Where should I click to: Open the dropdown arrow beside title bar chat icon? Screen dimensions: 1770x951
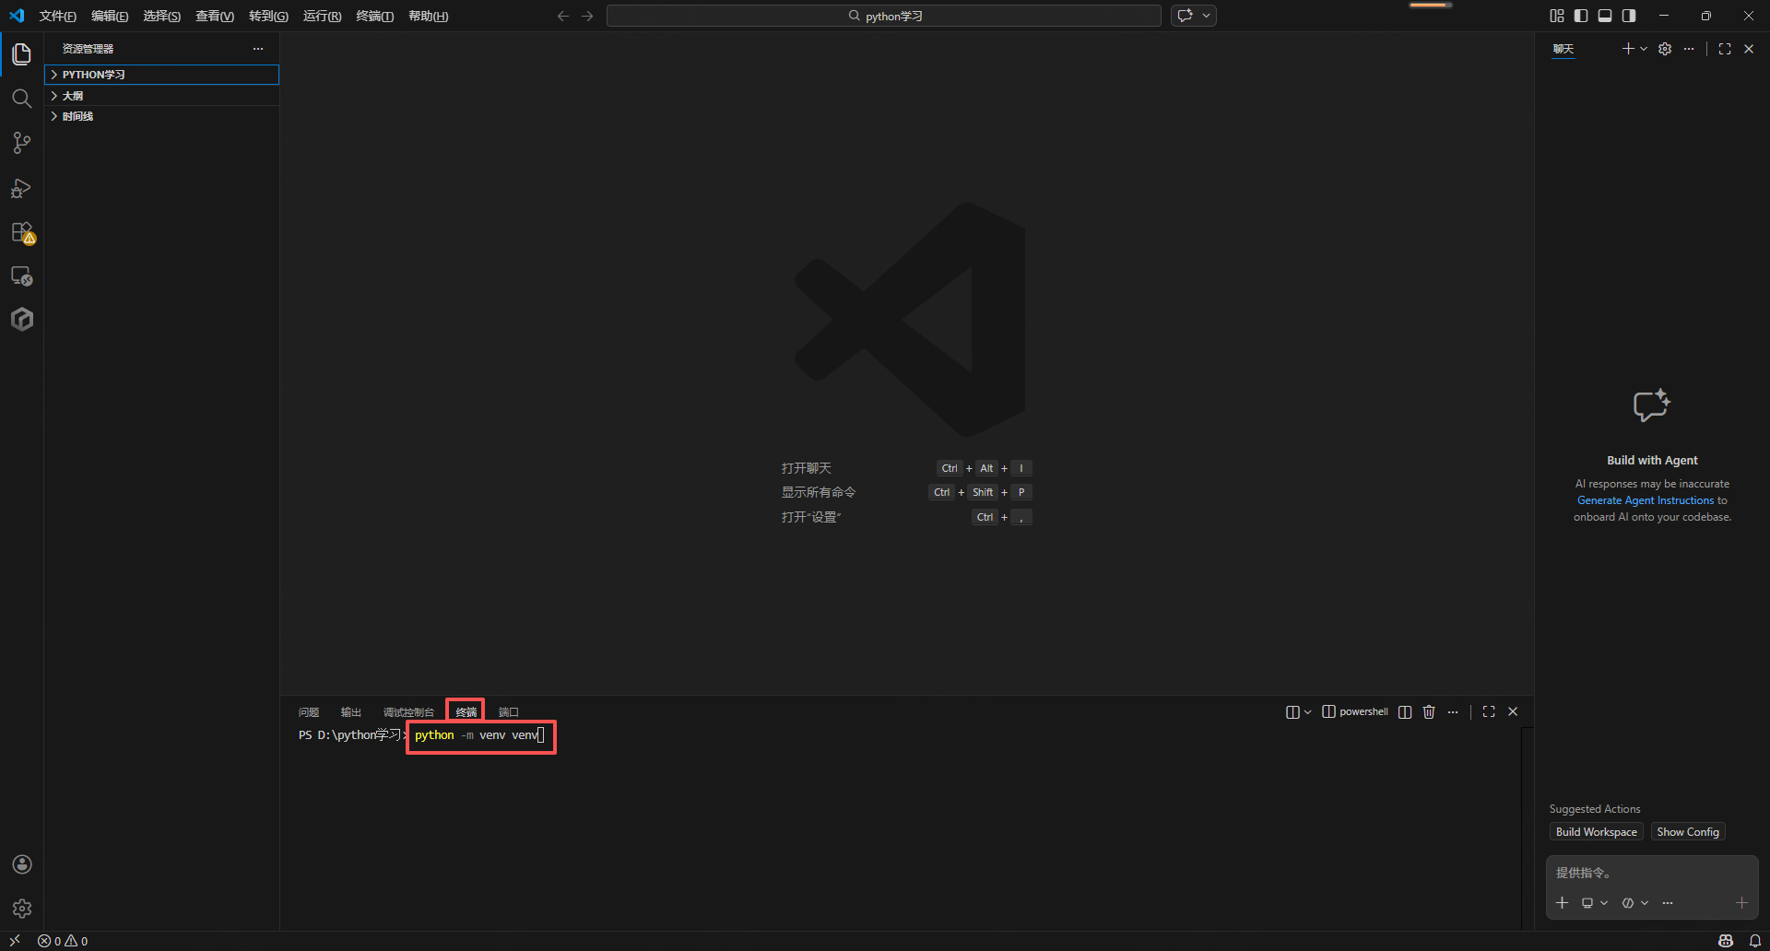point(1206,16)
